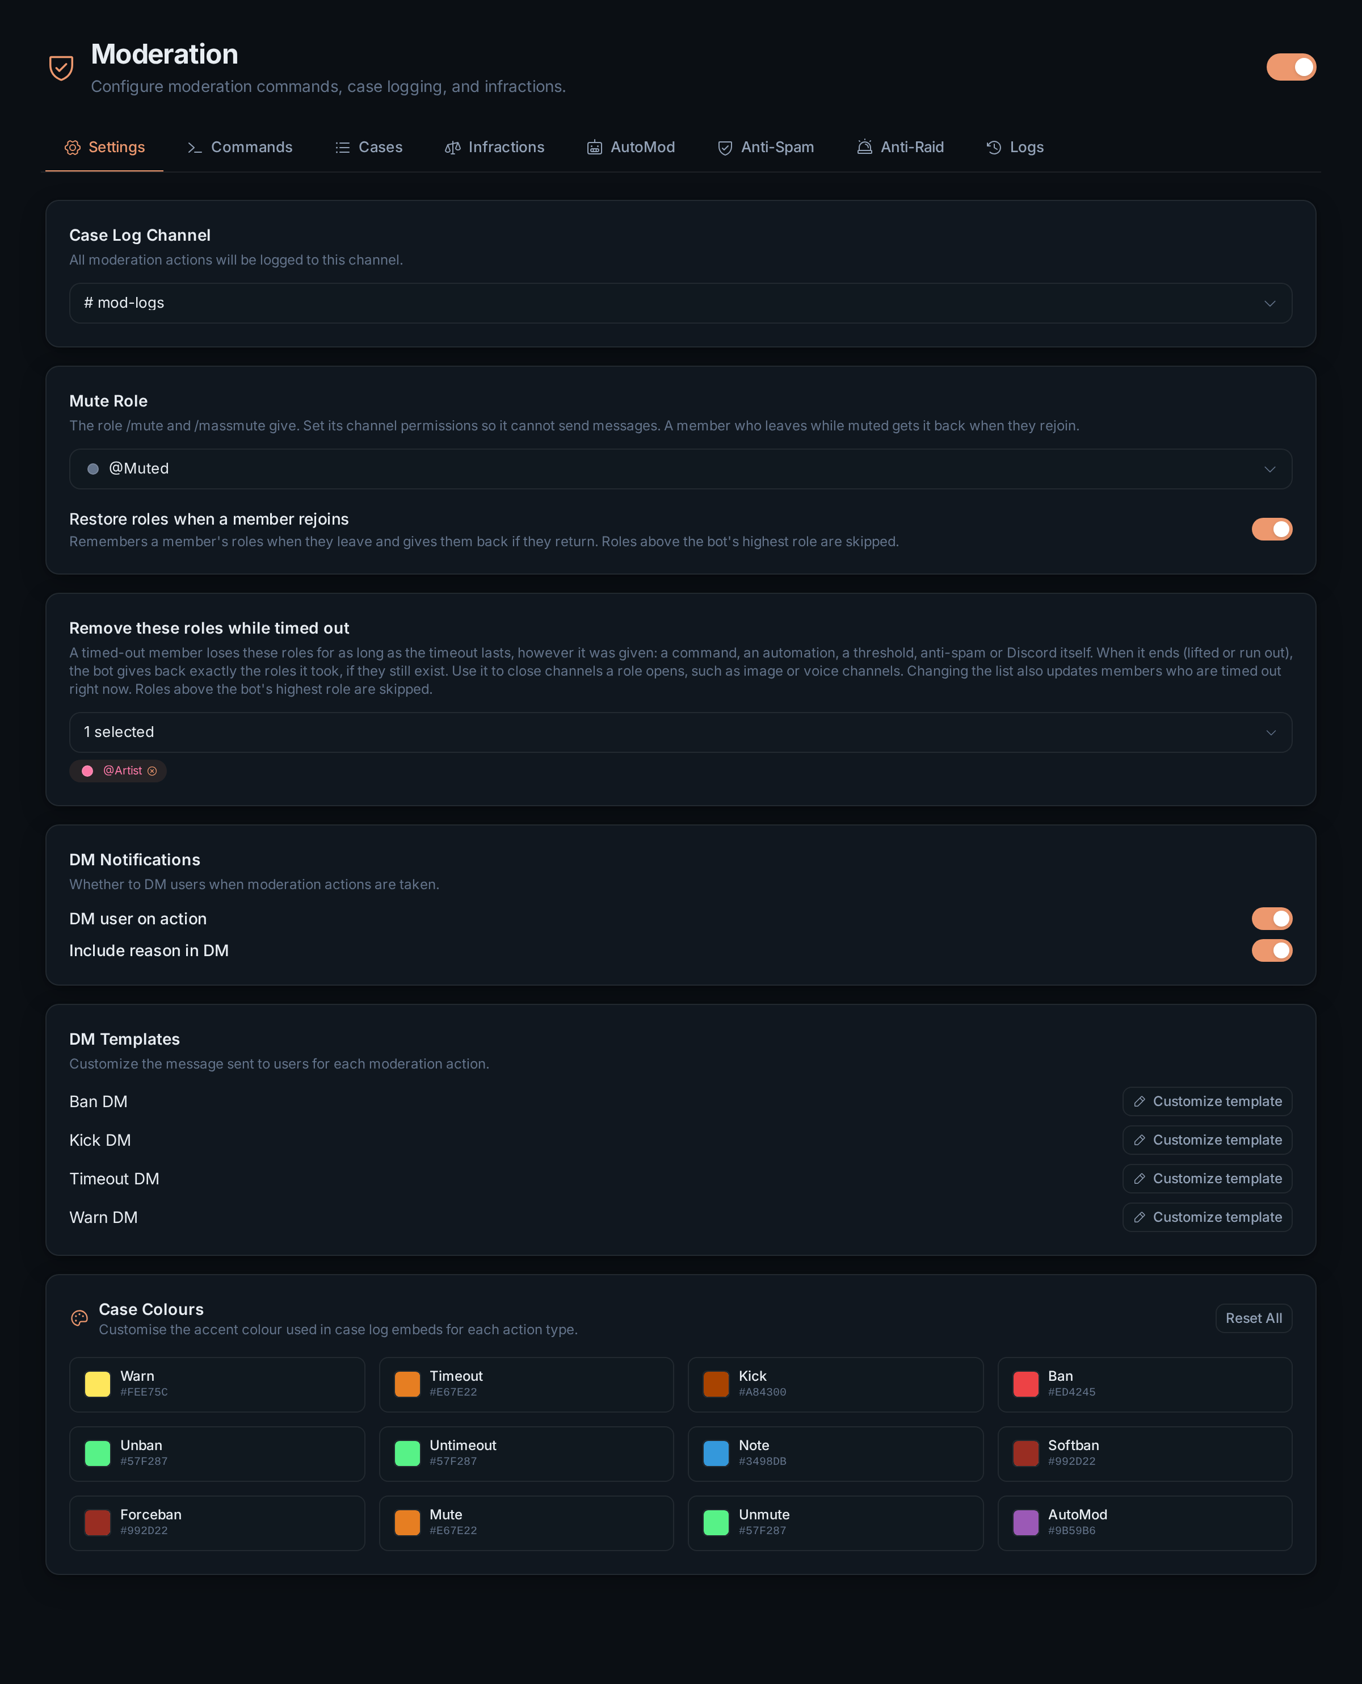
Task: View the Logs tab
Action: [1015, 148]
